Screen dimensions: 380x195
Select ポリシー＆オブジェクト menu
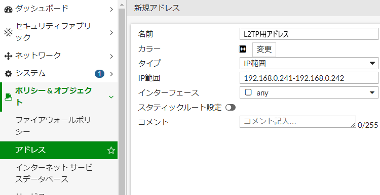pos(59,97)
